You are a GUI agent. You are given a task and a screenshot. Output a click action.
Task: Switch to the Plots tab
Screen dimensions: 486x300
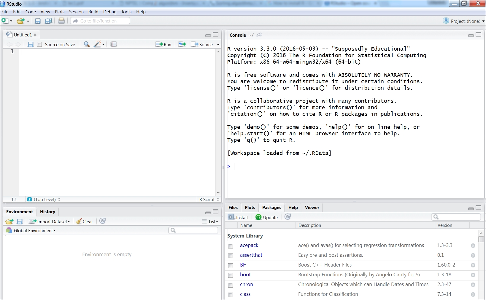click(x=250, y=208)
